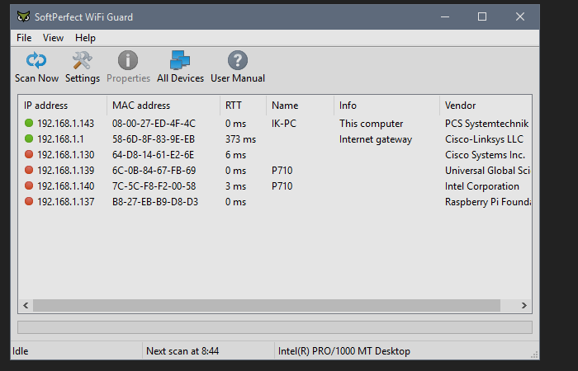Click the horizontal scrollbar left arrow
The image size is (578, 371).
tap(26, 306)
